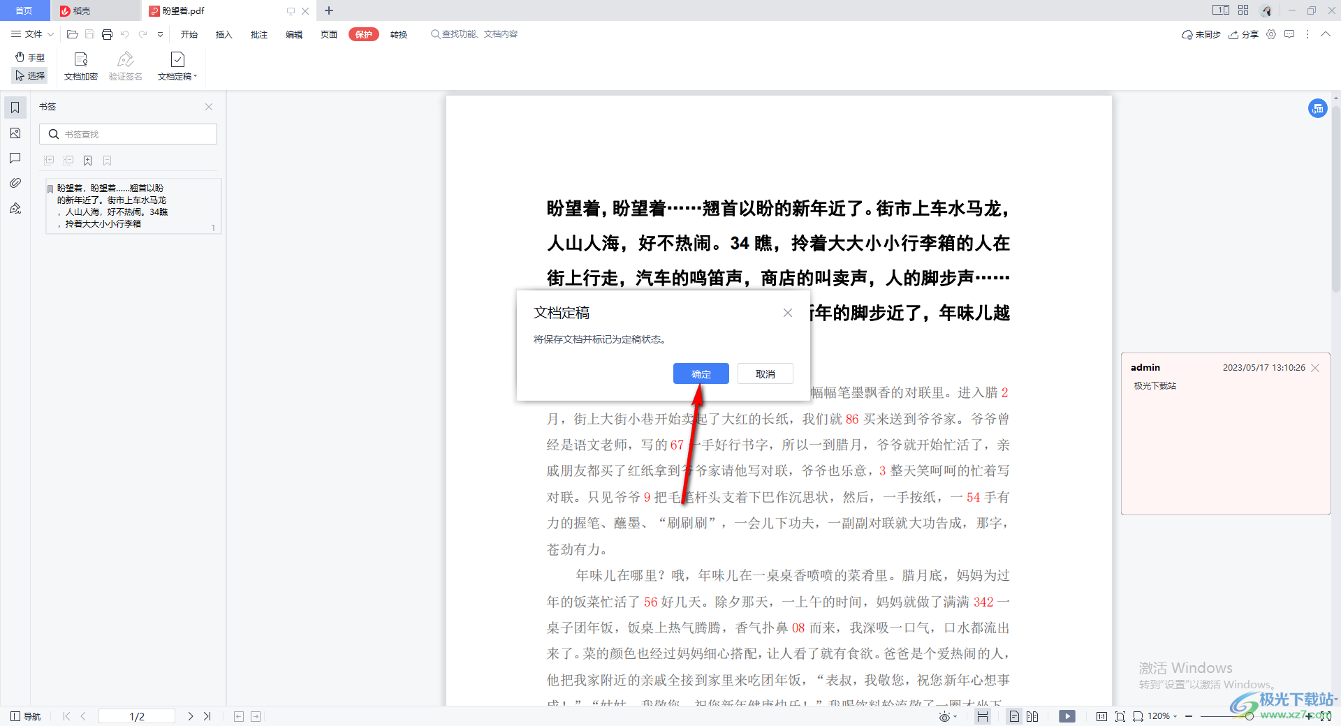Click the blue floating assistant icon
Screen dimensions: 1341x726
(x=1317, y=108)
